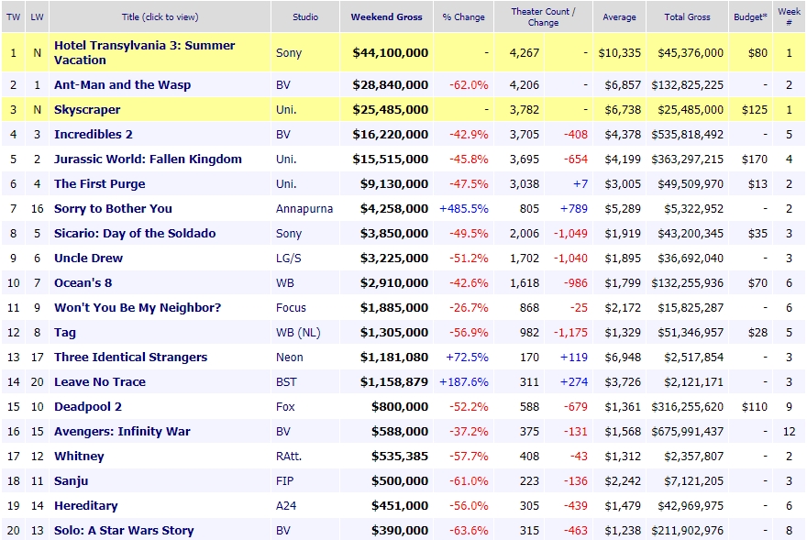Sort by Total Gross column header
Screen dimensions: 807x540
[687, 17]
